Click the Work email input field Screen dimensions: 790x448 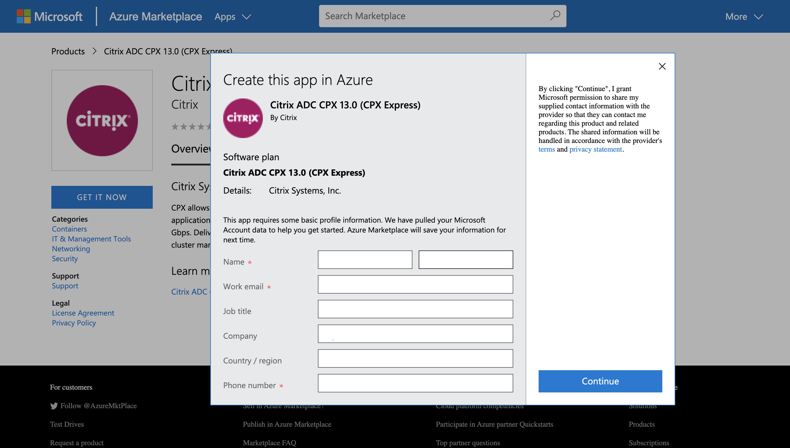(x=415, y=284)
